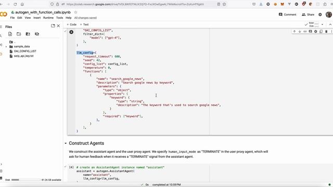This screenshot has width=333, height=187.
Task: Click the Colab logo
Action: pos(4,14)
